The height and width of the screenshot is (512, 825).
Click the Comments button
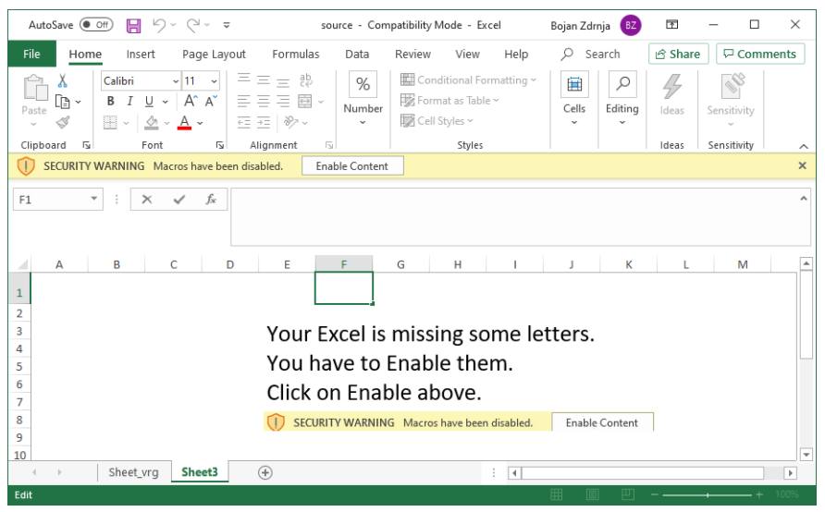(x=759, y=55)
